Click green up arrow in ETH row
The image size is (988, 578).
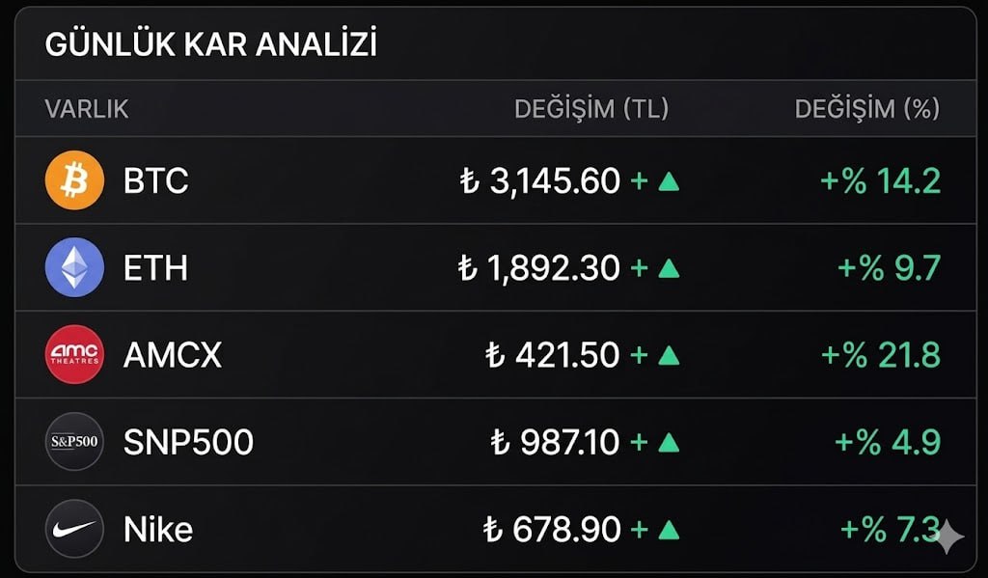click(x=669, y=268)
